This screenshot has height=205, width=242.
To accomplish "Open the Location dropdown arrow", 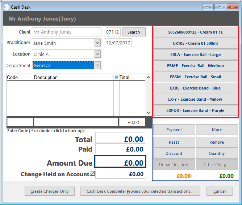I will click(97, 54).
